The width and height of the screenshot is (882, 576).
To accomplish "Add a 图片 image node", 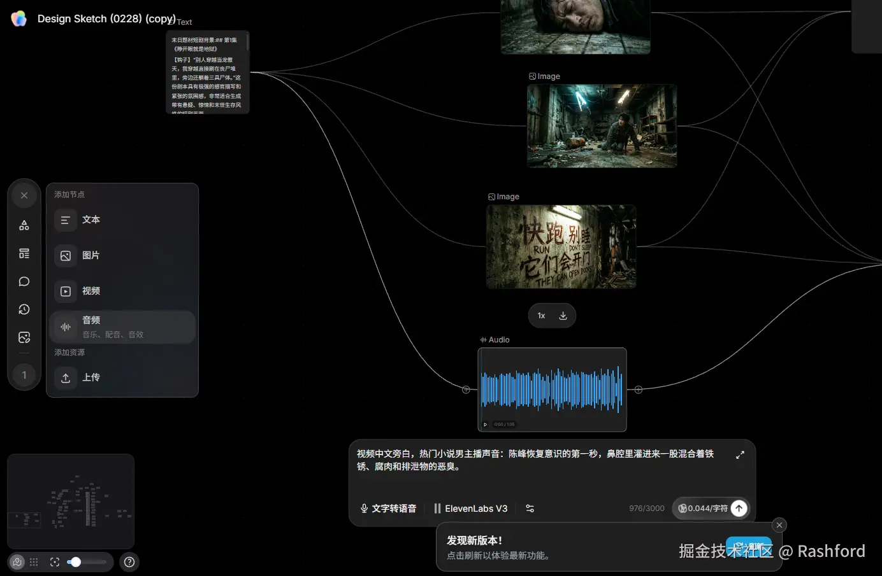I will pos(122,256).
